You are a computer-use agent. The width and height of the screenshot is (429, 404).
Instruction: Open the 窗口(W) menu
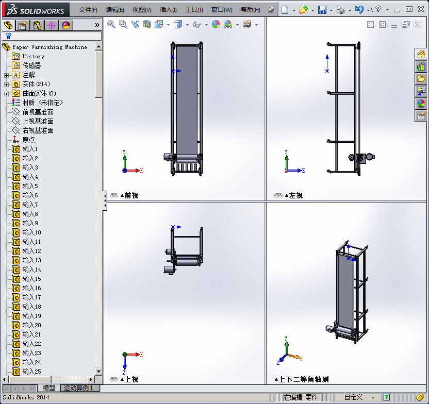[x=222, y=10]
